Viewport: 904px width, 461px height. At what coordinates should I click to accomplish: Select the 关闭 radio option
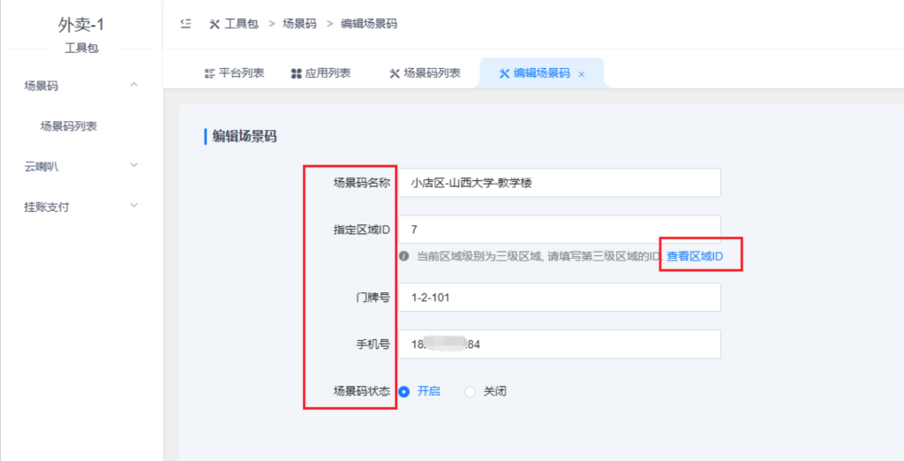click(x=470, y=391)
